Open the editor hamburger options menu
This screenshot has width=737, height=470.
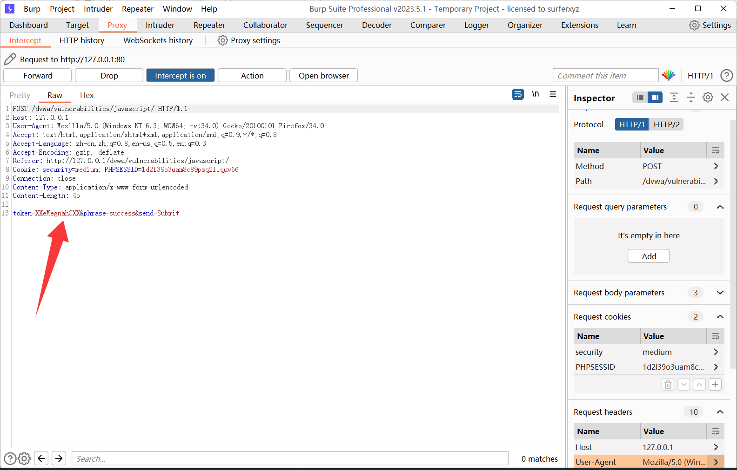tap(553, 94)
